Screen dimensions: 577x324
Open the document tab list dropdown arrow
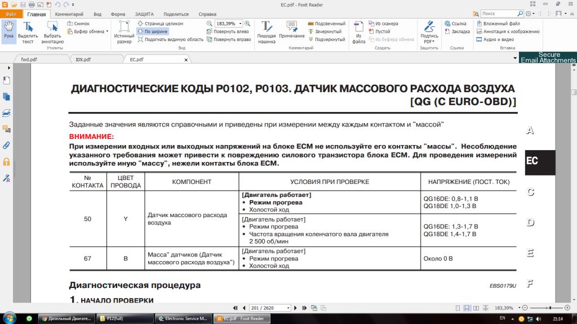tap(515, 58)
